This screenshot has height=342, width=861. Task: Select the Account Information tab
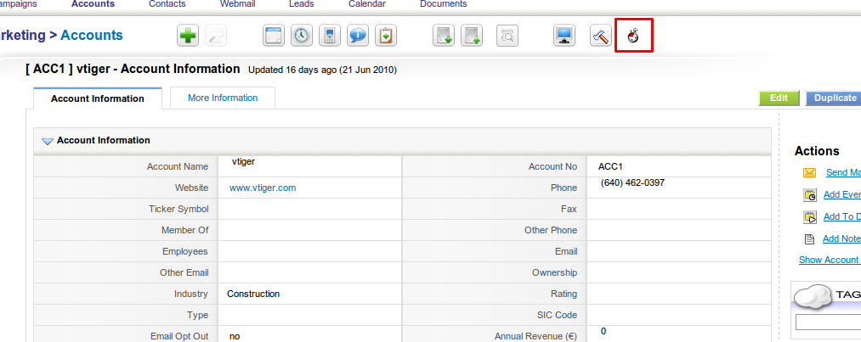98,98
